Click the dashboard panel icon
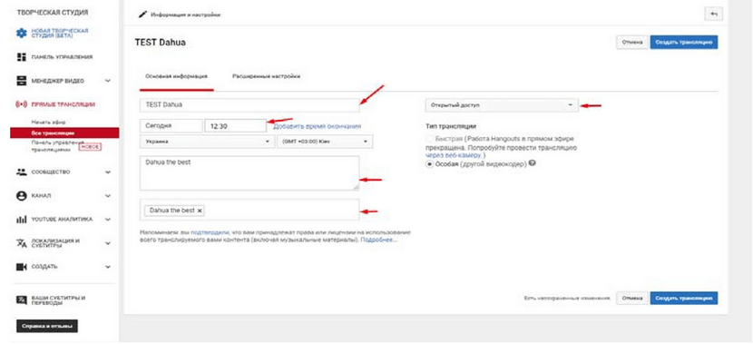 21,57
